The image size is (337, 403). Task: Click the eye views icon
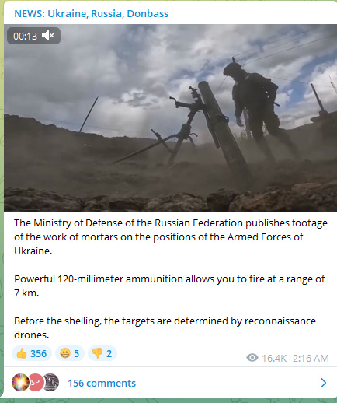[252, 358]
